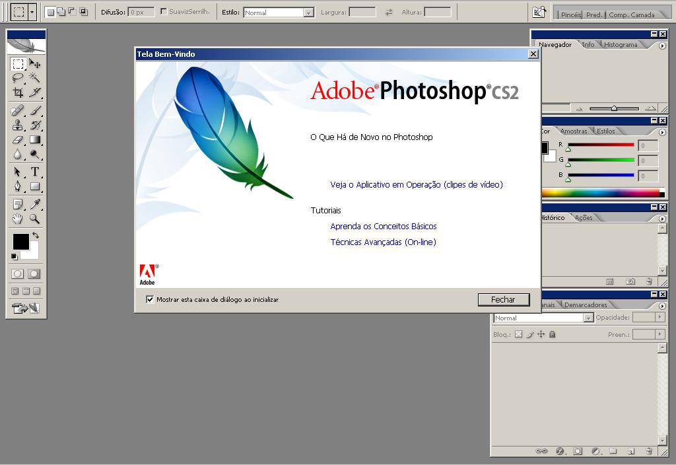Screen dimensions: 676x465
Task: Select the Dodge tool
Action: point(34,154)
